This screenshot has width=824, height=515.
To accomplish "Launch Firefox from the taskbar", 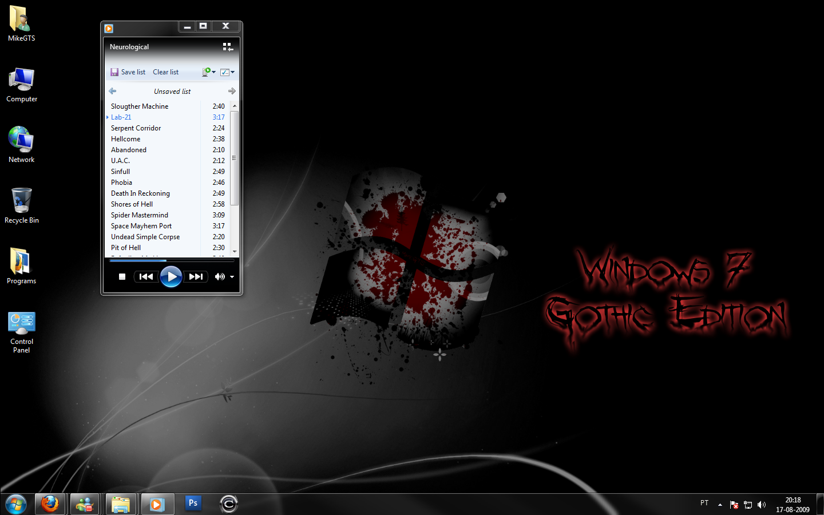I will (50, 504).
